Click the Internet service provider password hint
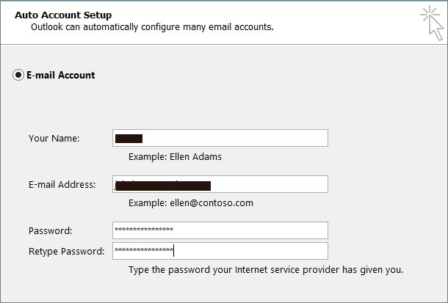 coord(265,269)
